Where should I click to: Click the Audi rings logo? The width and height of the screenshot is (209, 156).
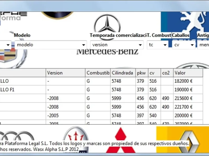click(x=17, y=136)
